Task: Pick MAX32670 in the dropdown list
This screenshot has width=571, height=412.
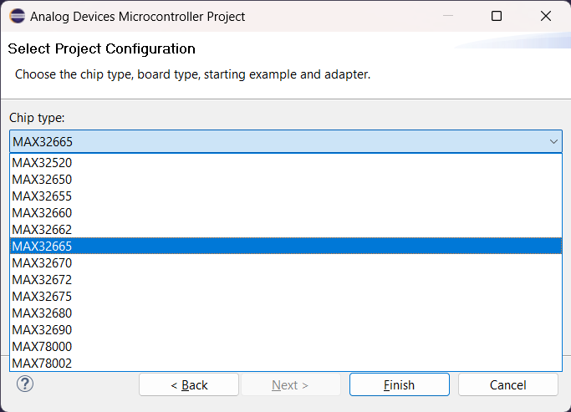Action: pyautogui.click(x=286, y=262)
